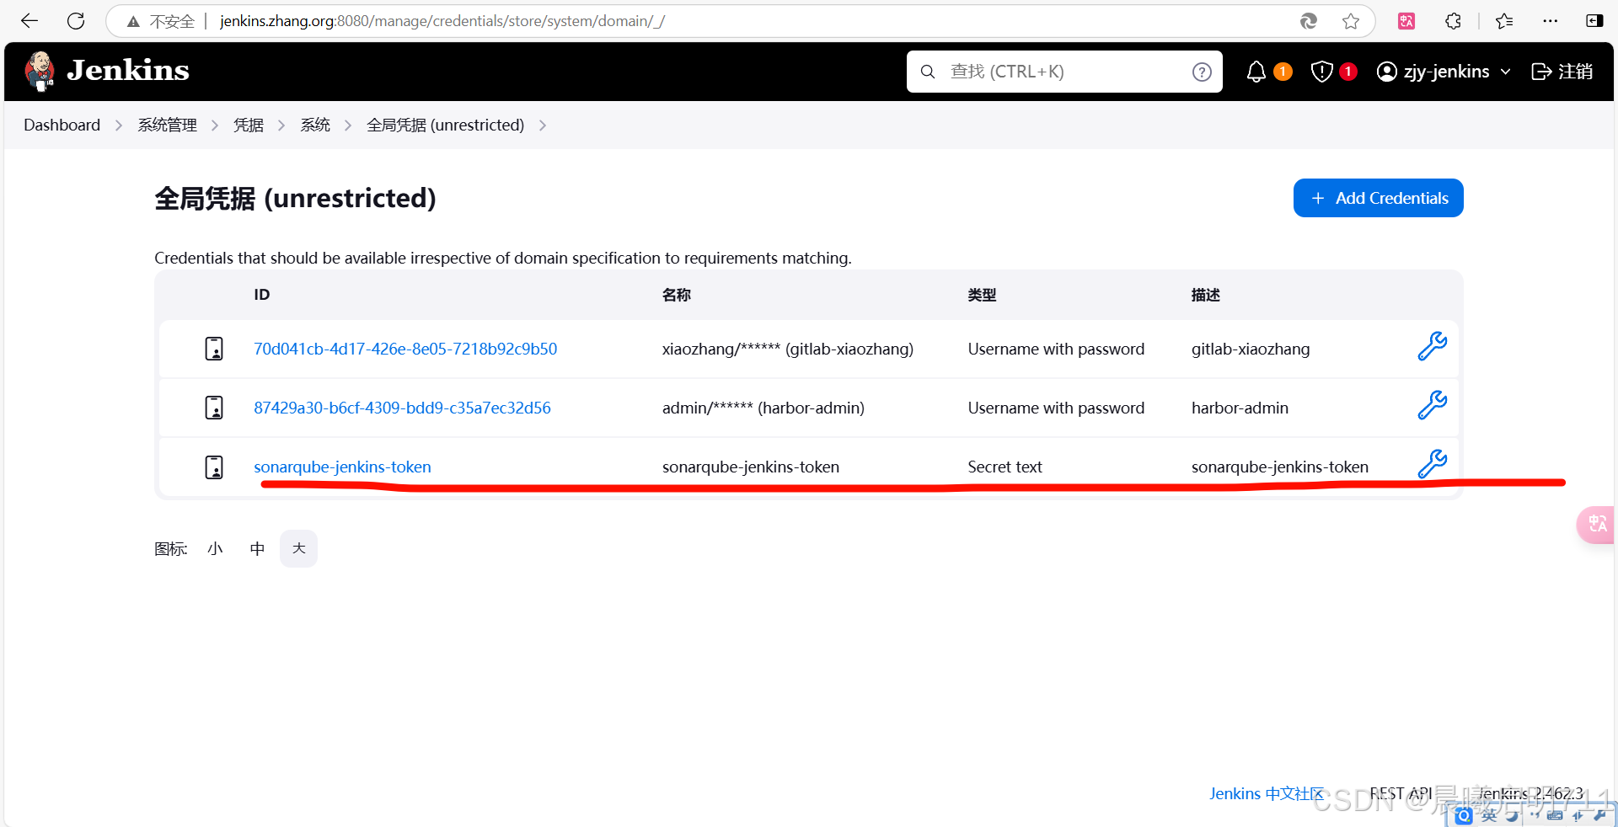Click the Jenkins butler logo
The height and width of the screenshot is (827, 1618).
(x=40, y=72)
